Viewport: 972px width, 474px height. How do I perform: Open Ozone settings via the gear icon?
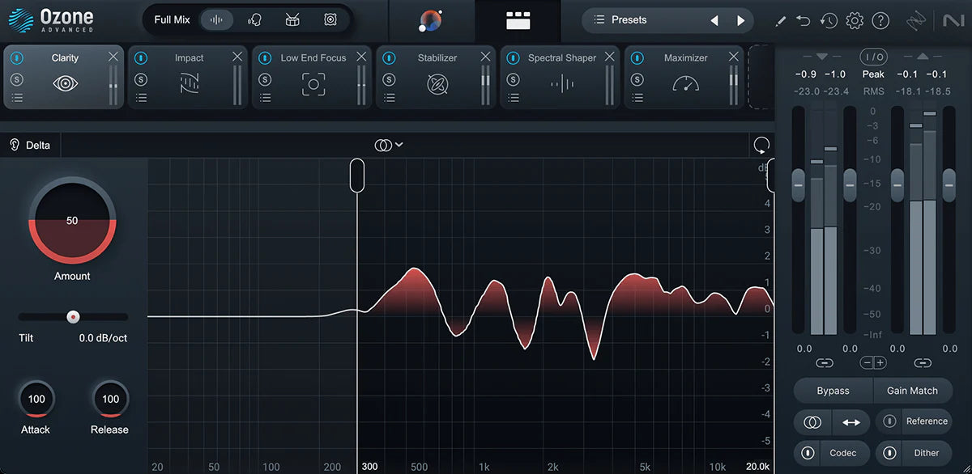pos(855,20)
